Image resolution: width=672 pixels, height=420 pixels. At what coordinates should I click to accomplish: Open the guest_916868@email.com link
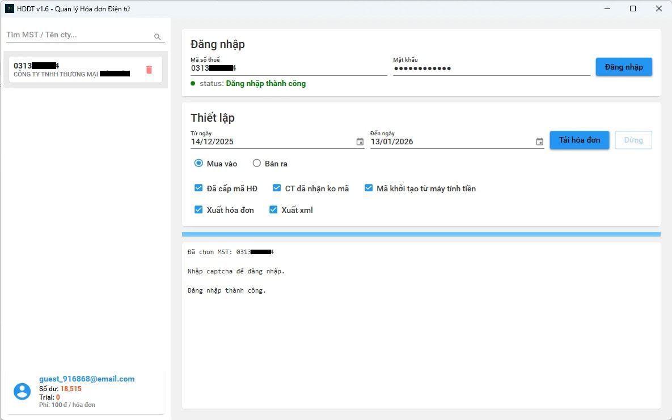86,379
